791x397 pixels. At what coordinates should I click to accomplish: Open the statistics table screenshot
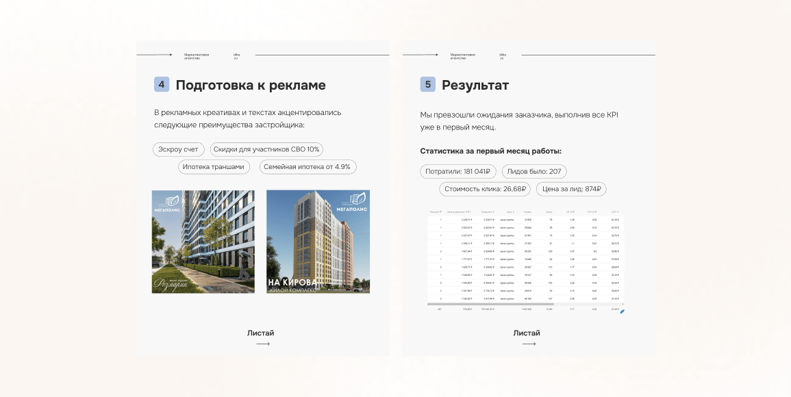click(526, 261)
